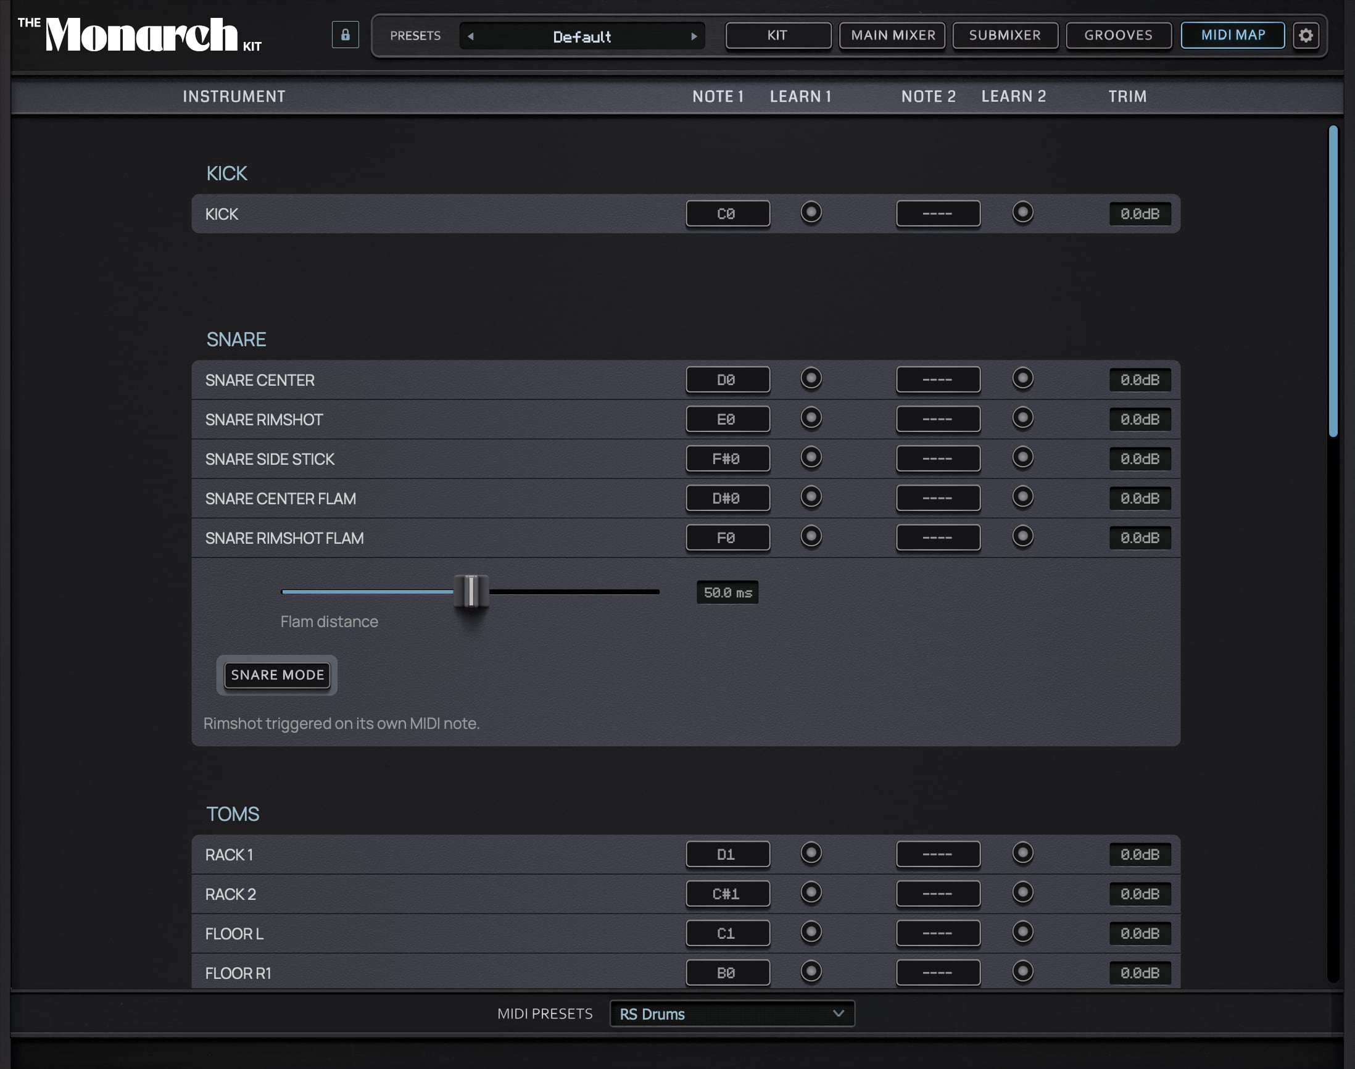The width and height of the screenshot is (1355, 1069).
Task: Open RACK 1 Note 2 empty field
Action: pos(938,854)
